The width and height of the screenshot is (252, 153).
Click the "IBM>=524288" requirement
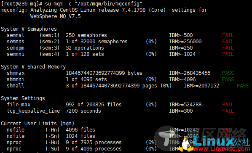coord(185,105)
